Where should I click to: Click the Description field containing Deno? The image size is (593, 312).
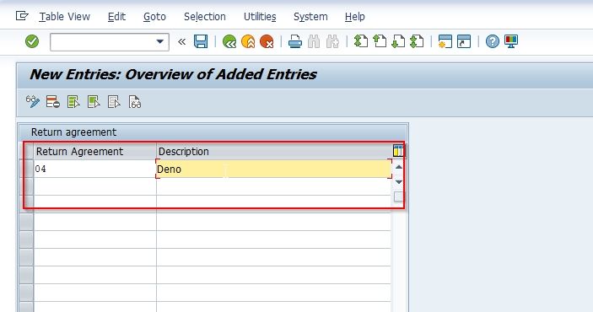pos(274,169)
